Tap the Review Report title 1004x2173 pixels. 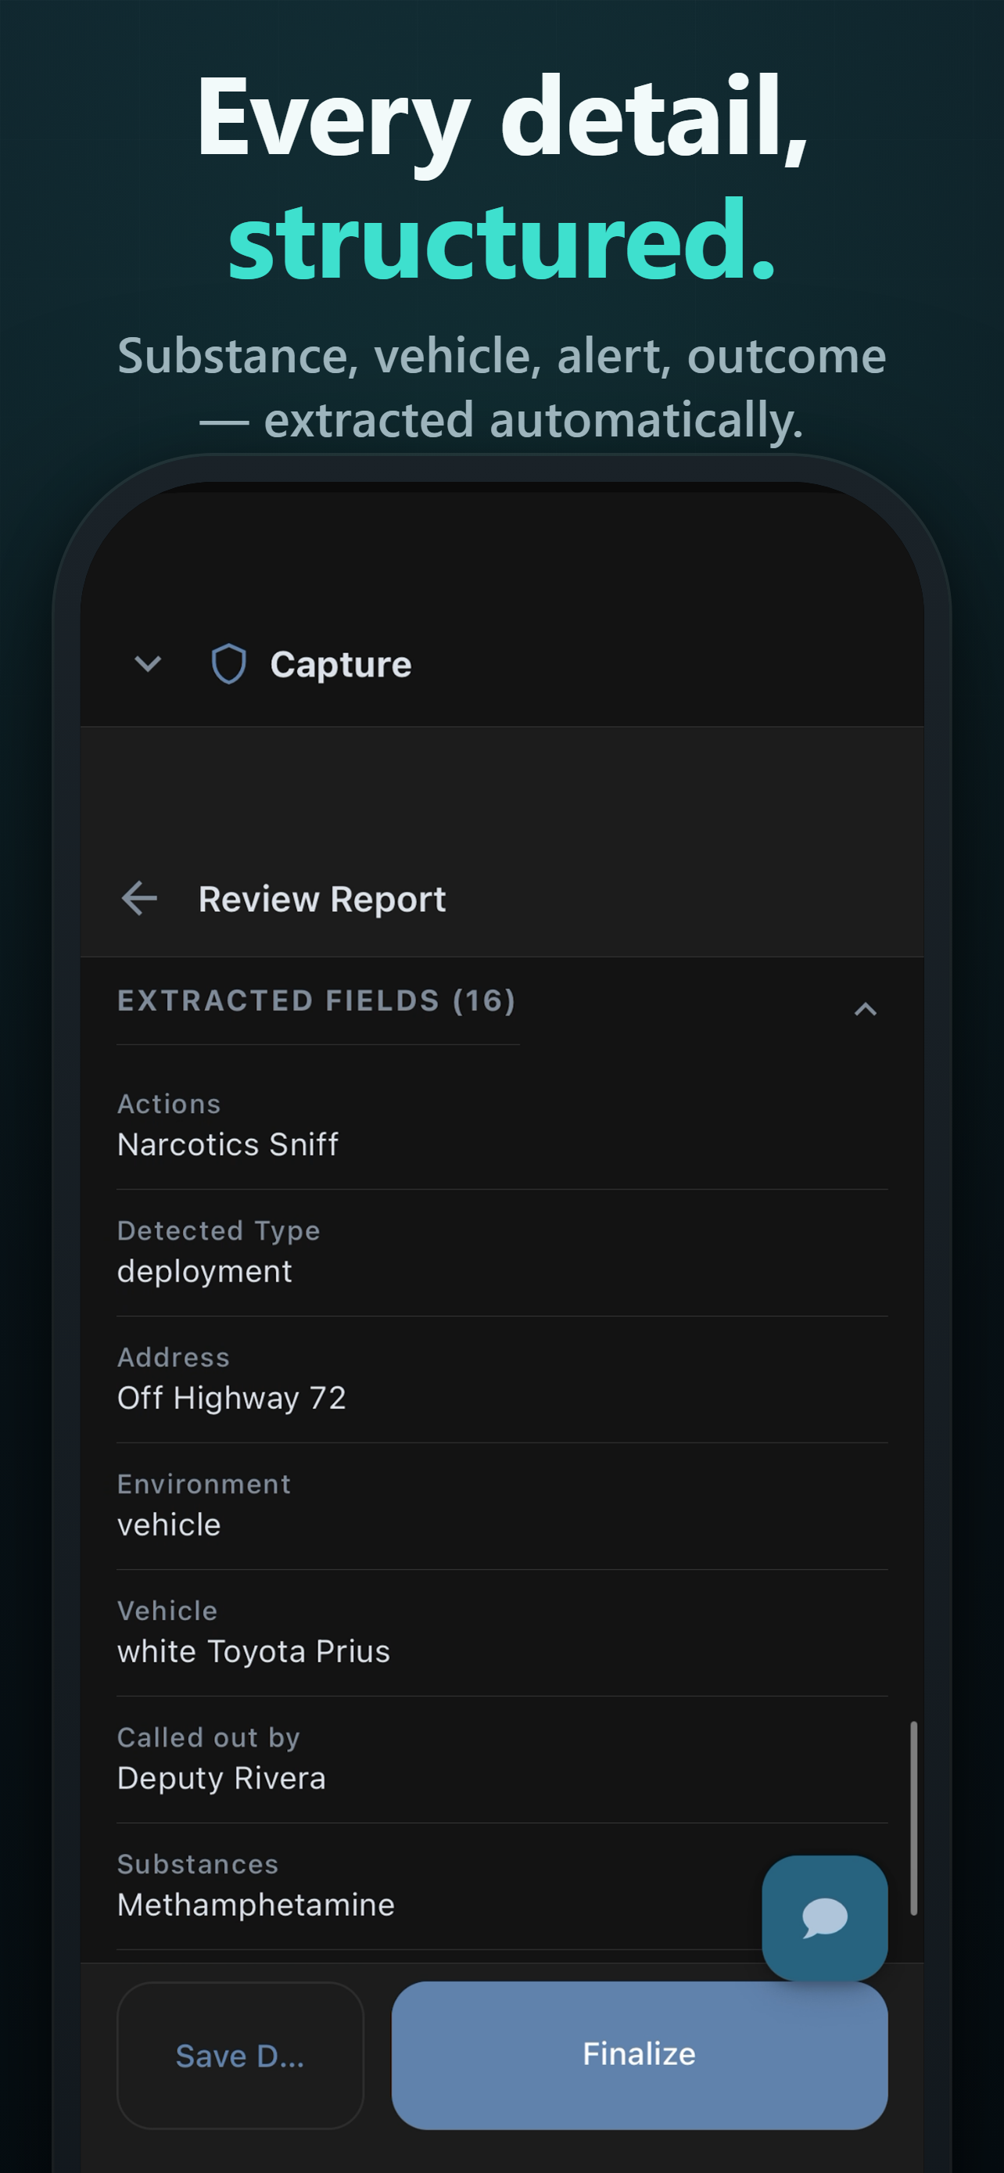coord(322,900)
